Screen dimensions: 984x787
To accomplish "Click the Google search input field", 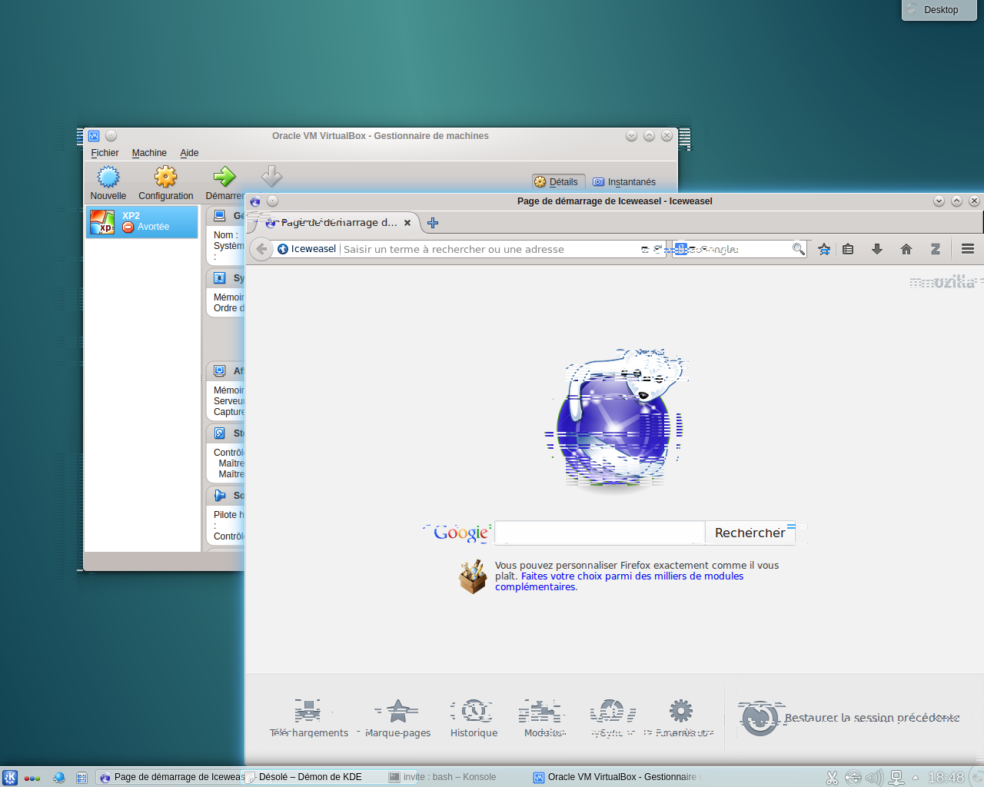I will click(x=600, y=533).
